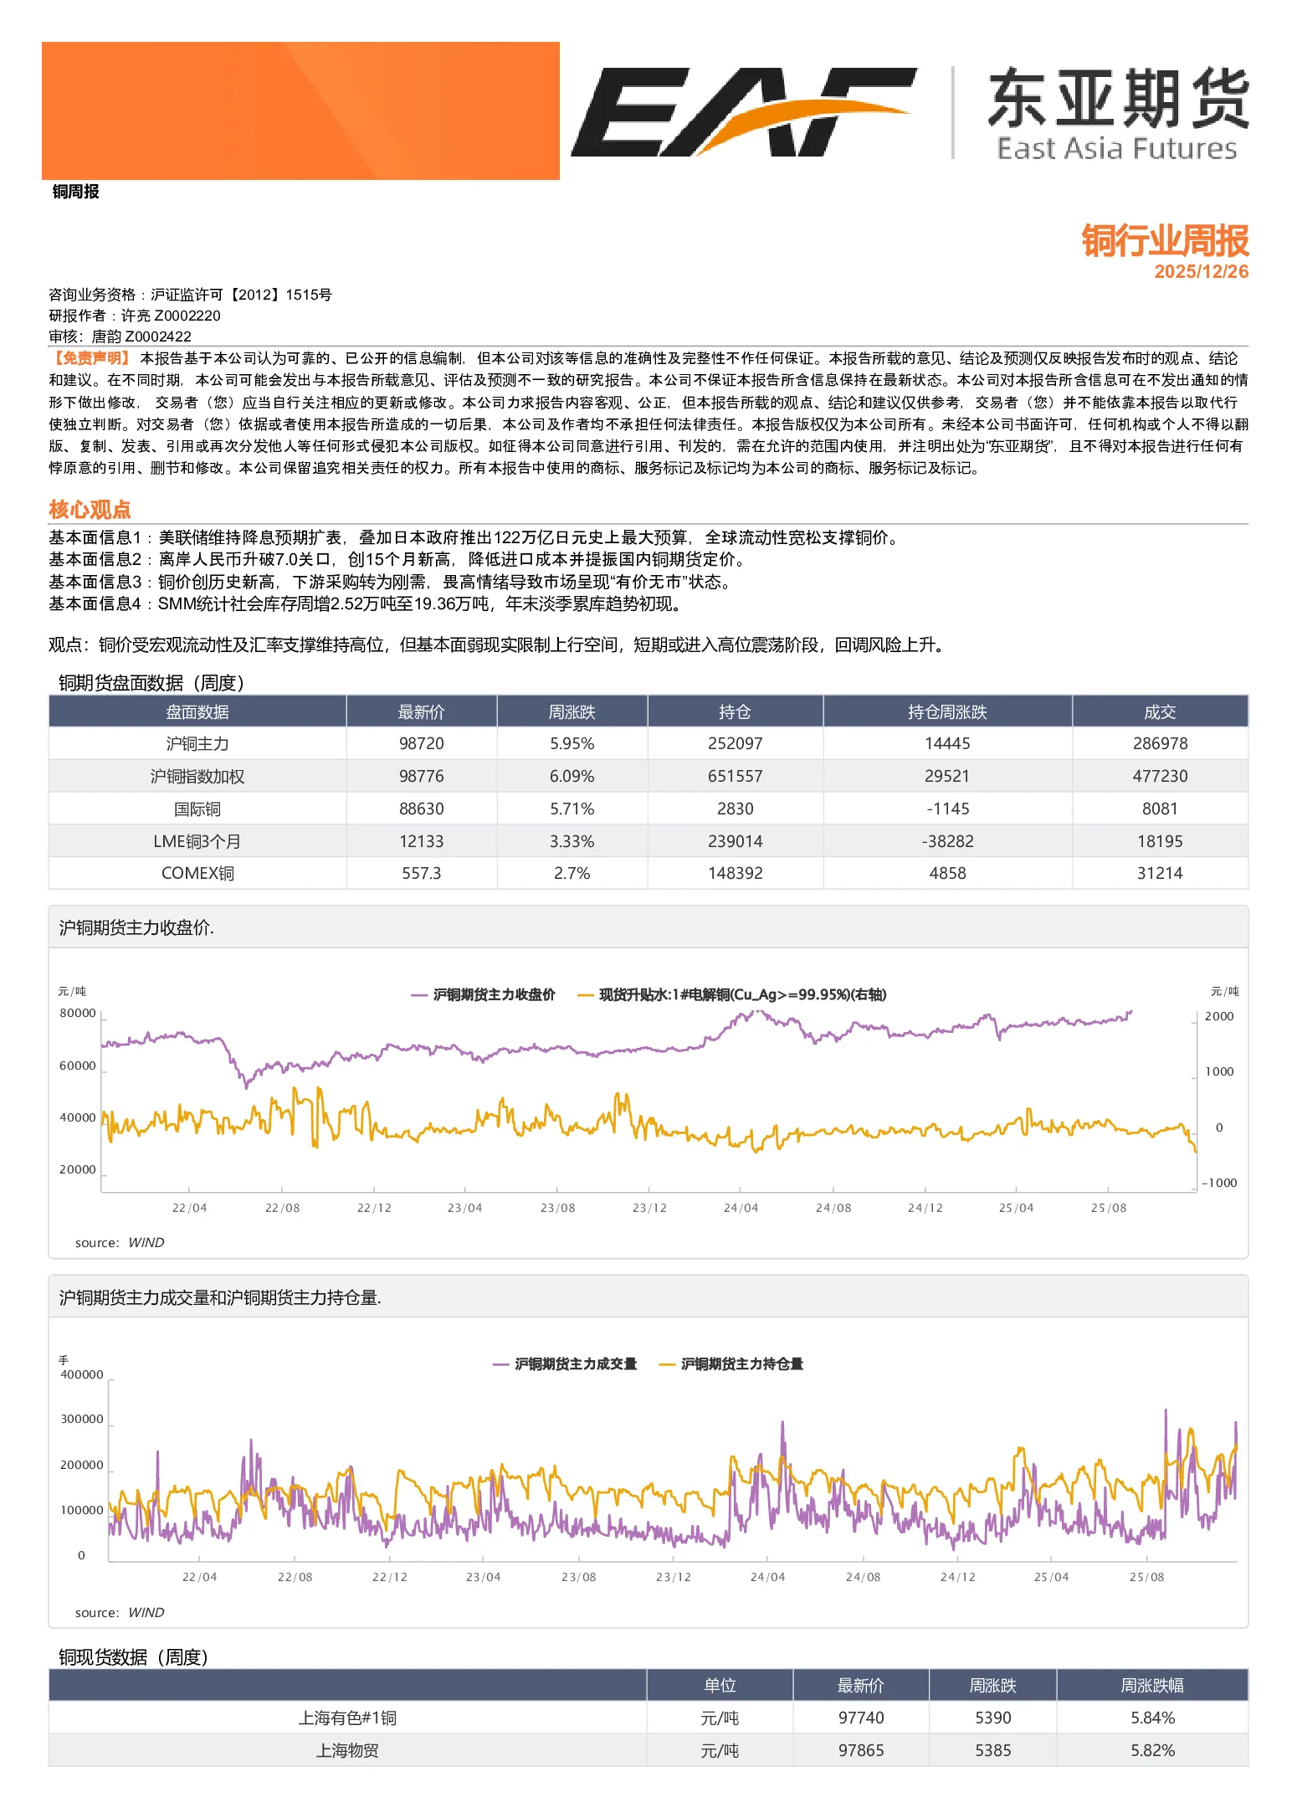Click the 核心观点 section heading
Viewport: 1297px width, 1818px height.
(90, 509)
